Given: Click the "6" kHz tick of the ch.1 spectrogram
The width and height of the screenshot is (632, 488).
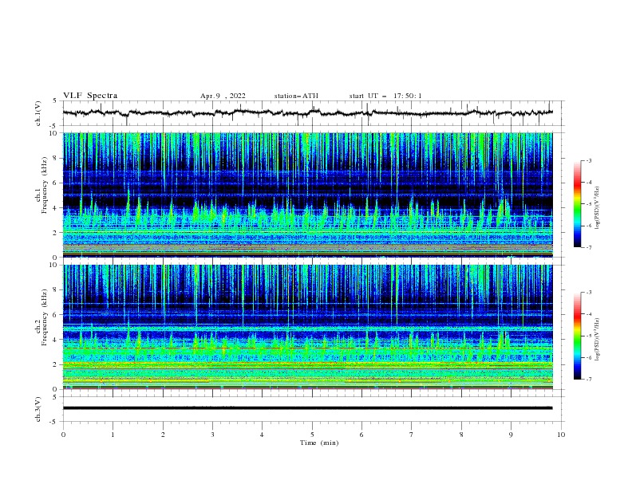Looking at the screenshot, I should point(56,183).
